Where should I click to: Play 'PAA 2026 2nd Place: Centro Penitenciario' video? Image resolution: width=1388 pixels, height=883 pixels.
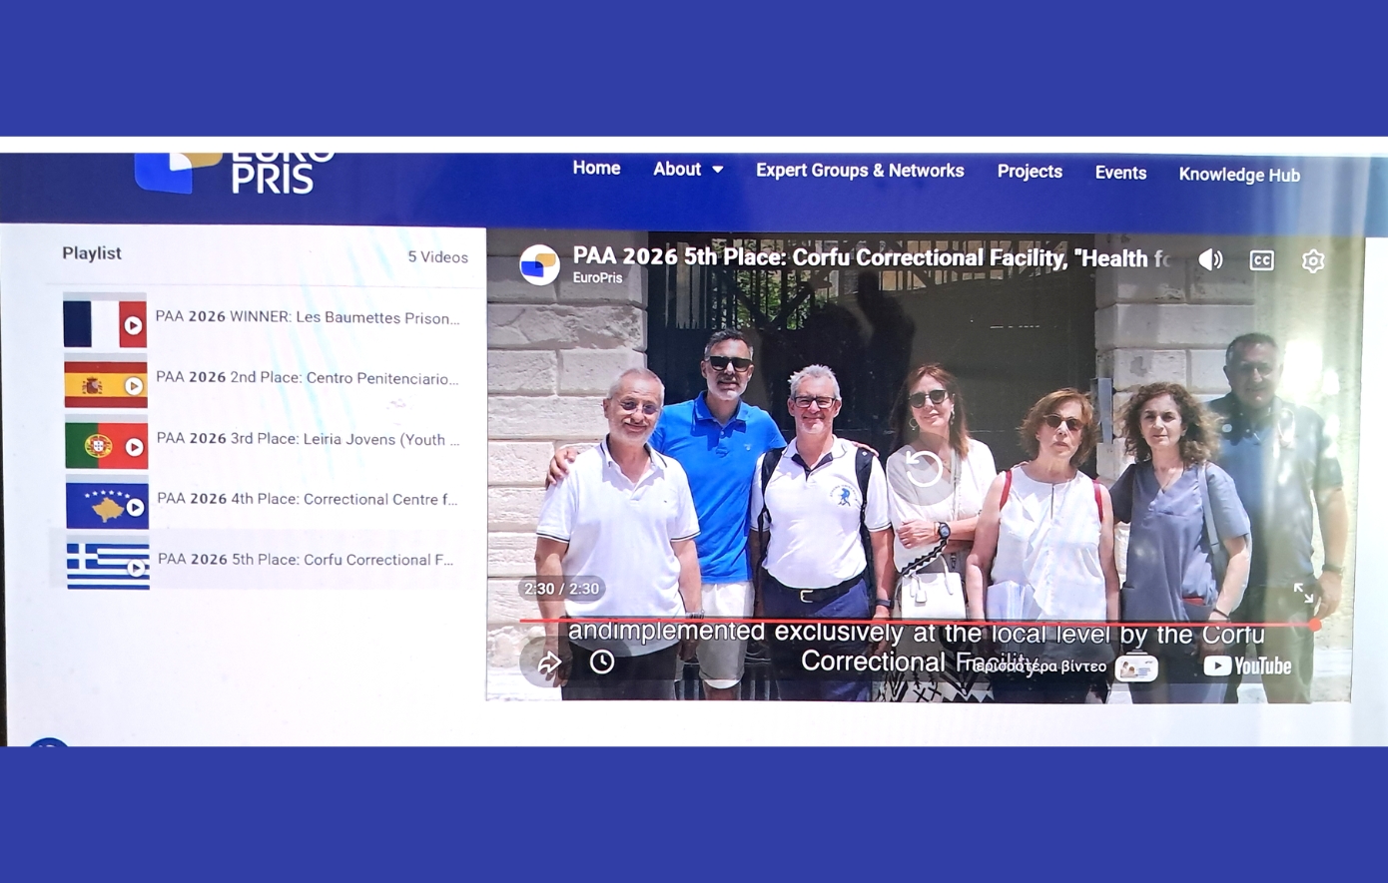click(308, 378)
